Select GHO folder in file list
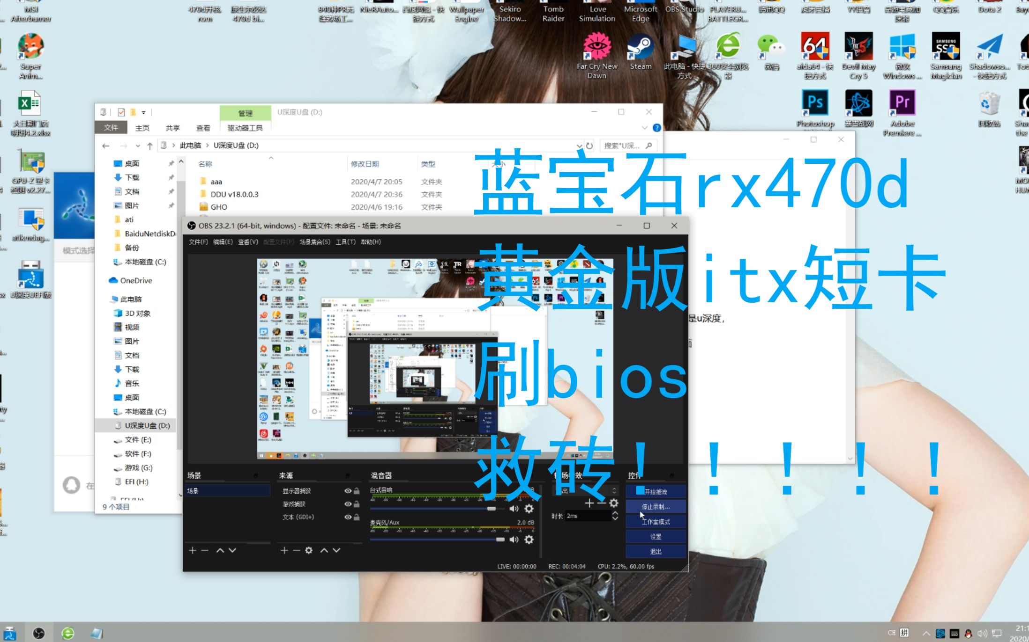1029x642 pixels. coord(219,207)
